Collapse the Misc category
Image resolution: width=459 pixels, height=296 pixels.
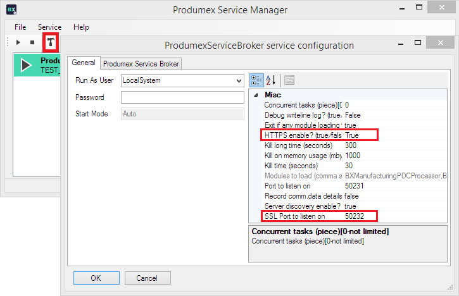256,95
